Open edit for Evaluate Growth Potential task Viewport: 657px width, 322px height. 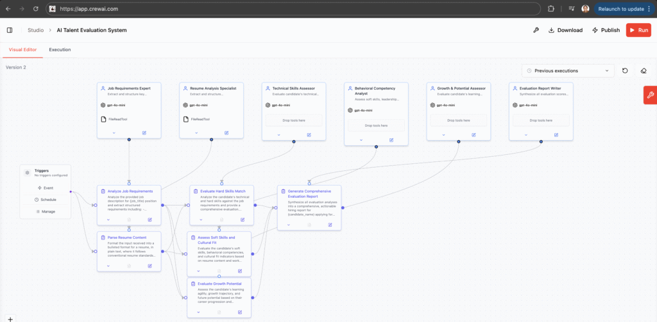point(240,312)
